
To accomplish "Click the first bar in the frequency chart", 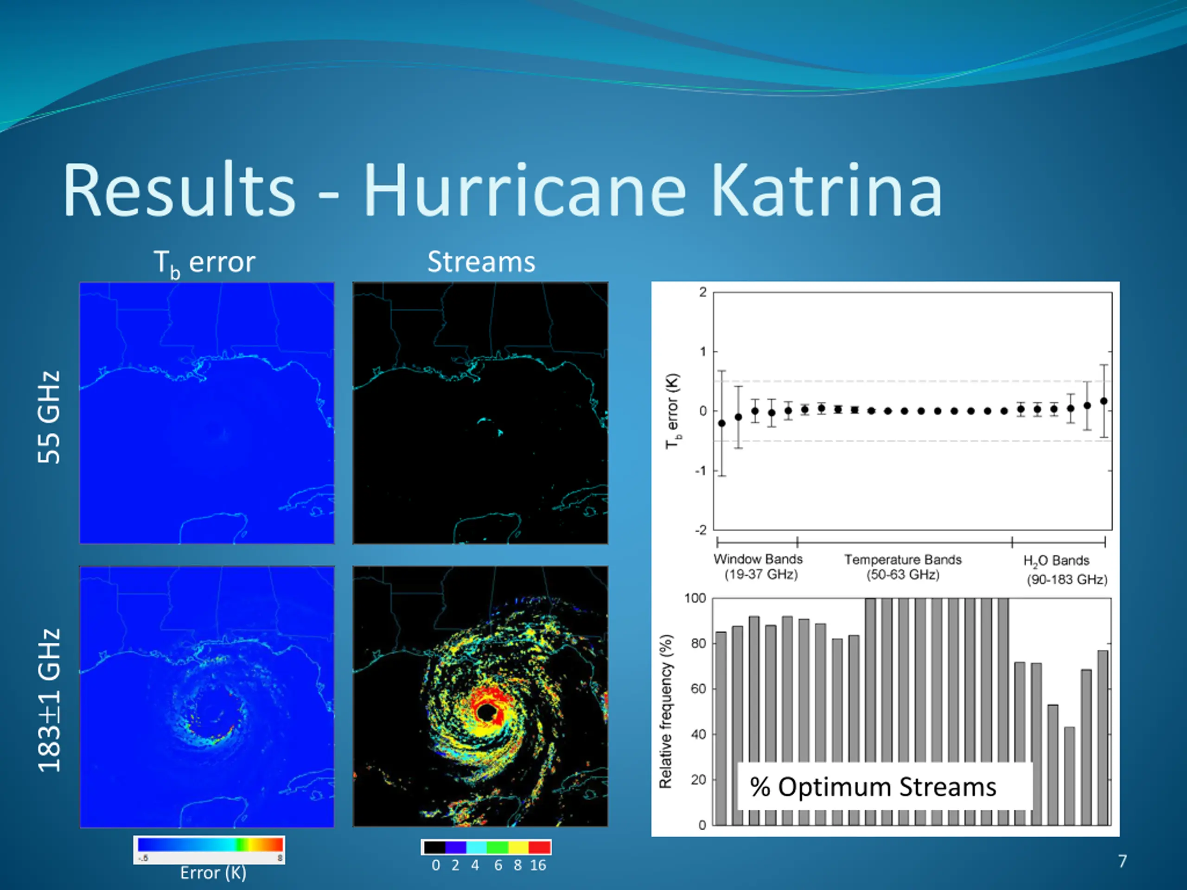I will point(721,729).
